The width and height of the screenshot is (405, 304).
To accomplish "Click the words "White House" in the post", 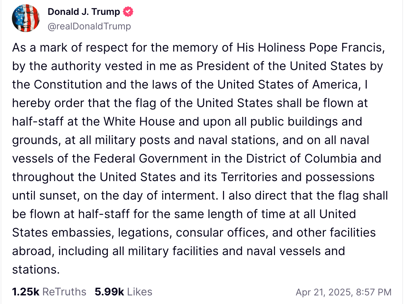I will (139, 122).
